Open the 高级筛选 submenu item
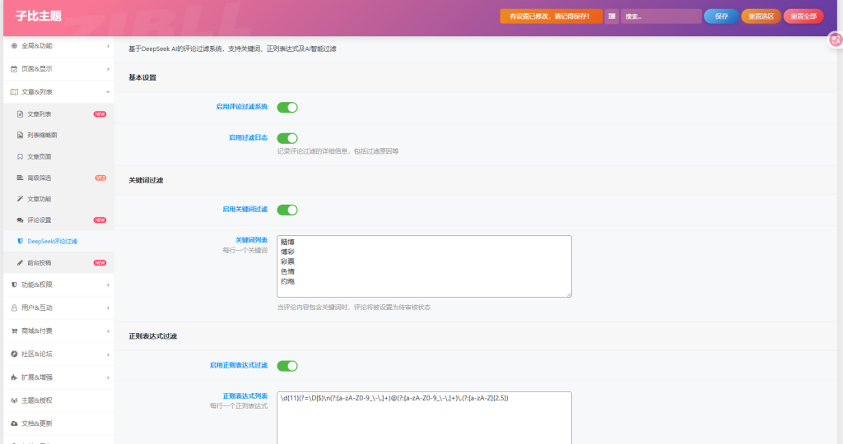 pyautogui.click(x=40, y=178)
